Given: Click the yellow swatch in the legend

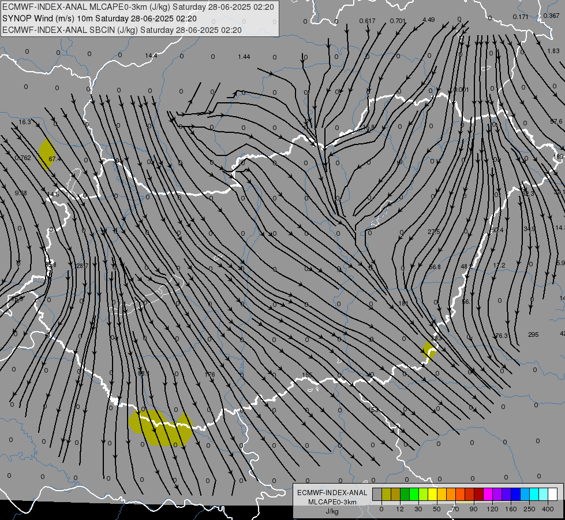Looking at the screenshot, I should [x=432, y=495].
